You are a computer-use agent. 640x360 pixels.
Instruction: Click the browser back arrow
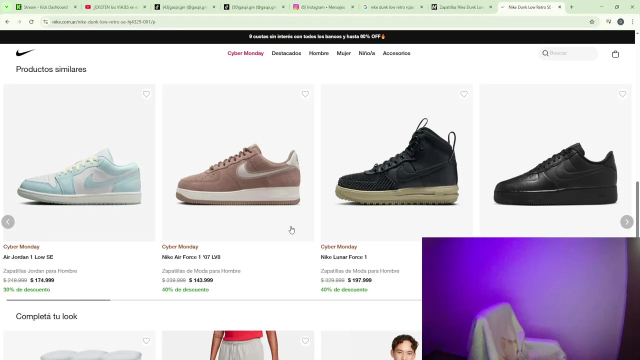(x=7, y=22)
